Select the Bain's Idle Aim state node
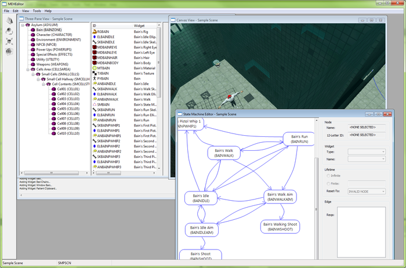The image size is (406, 268). tap(202, 230)
